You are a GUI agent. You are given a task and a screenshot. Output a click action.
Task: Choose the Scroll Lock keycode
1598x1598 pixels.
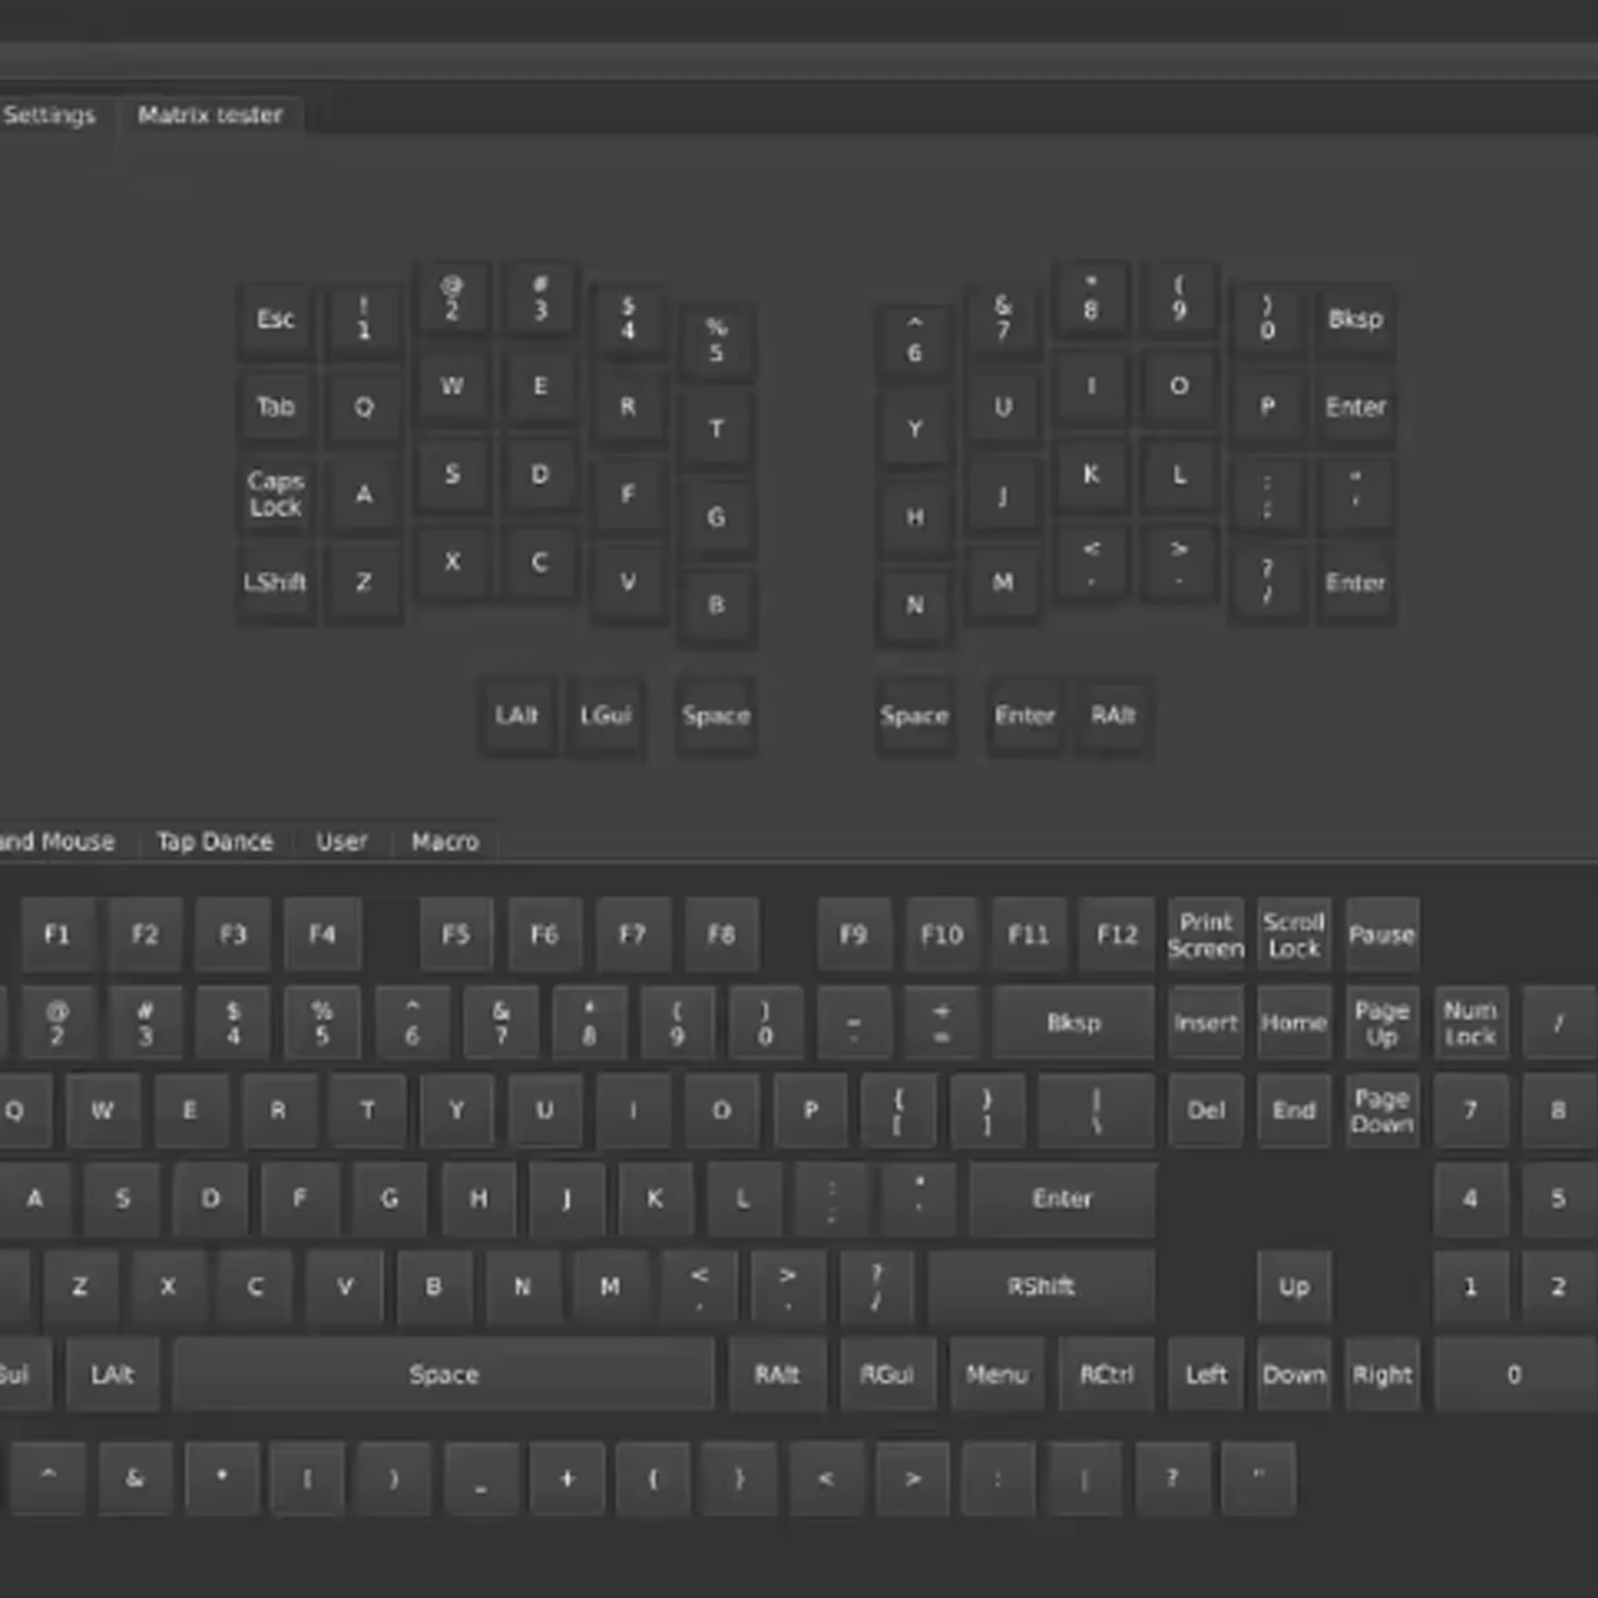tap(1294, 935)
